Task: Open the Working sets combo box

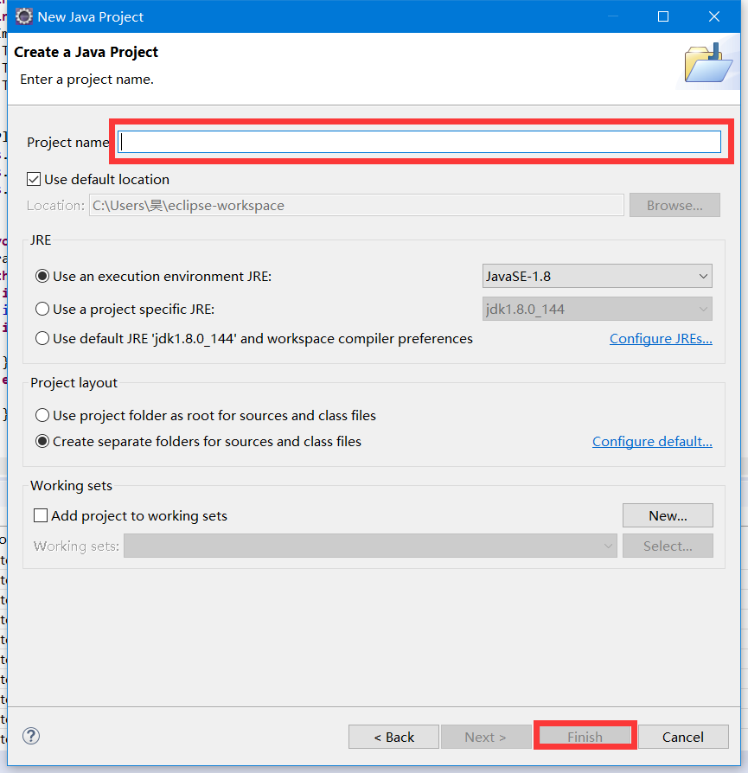Action: pos(370,546)
